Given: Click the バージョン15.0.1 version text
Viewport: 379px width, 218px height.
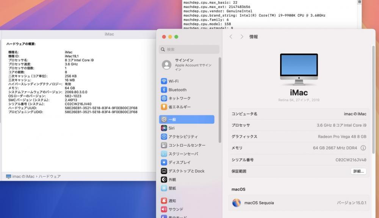Looking at the screenshot, I should [x=352, y=203].
